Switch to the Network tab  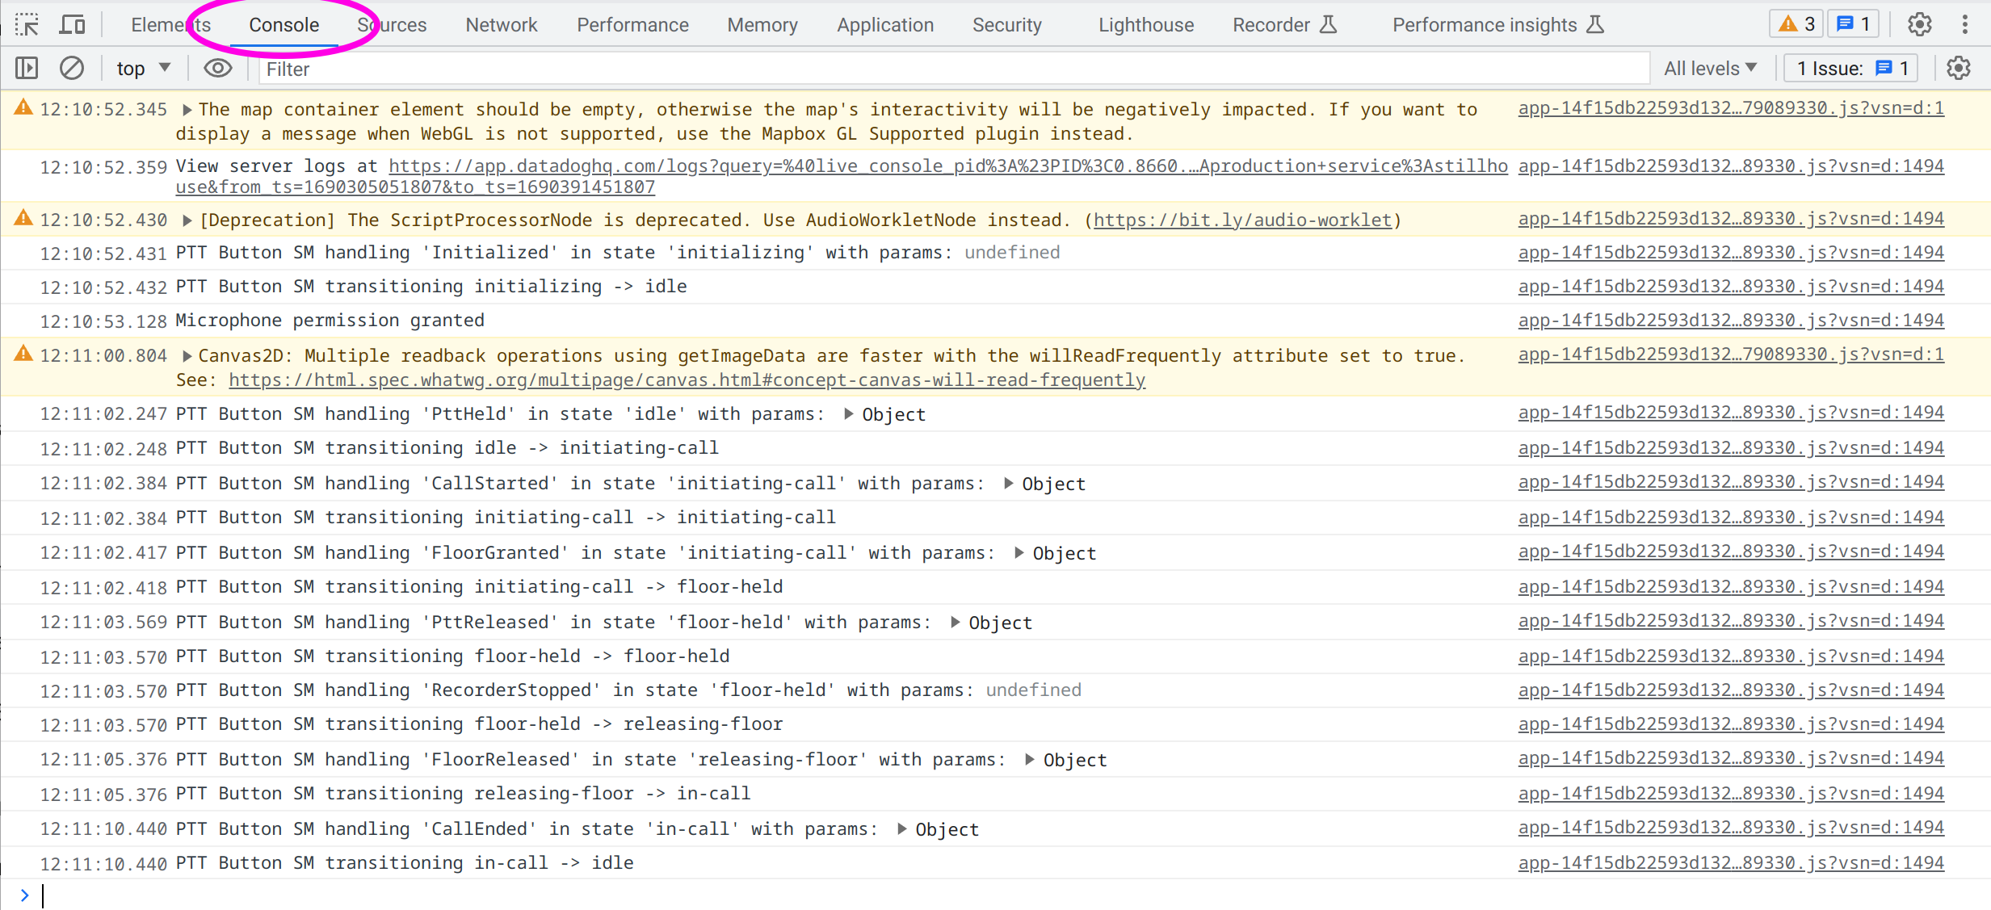click(501, 25)
